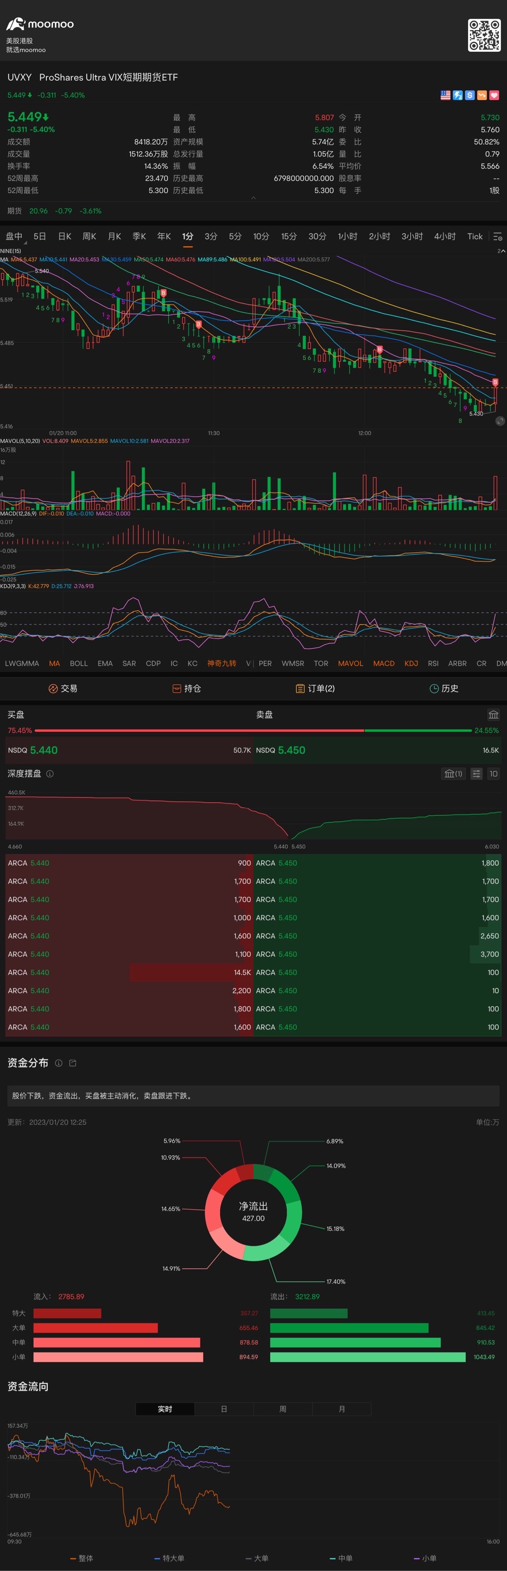This screenshot has width=507, height=1571.
Task: Toggle the MACD sub-indicator
Action: 384,664
